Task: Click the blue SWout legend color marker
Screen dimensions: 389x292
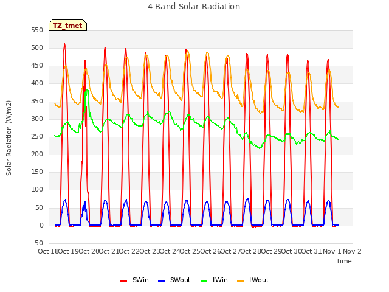Action: (161, 281)
